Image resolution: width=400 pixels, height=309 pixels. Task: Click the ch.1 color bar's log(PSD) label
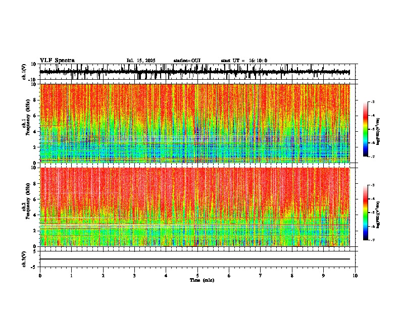378,131
